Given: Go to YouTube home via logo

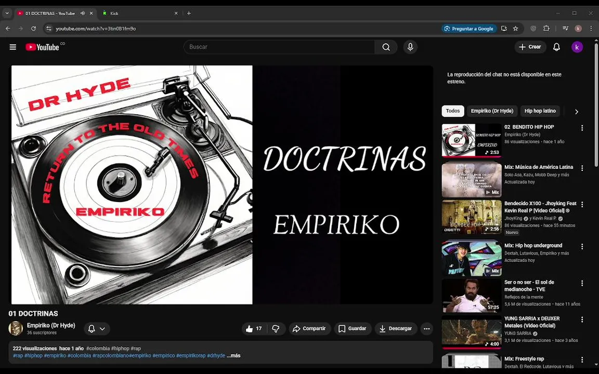Looking at the screenshot, I should pyautogui.click(x=43, y=47).
